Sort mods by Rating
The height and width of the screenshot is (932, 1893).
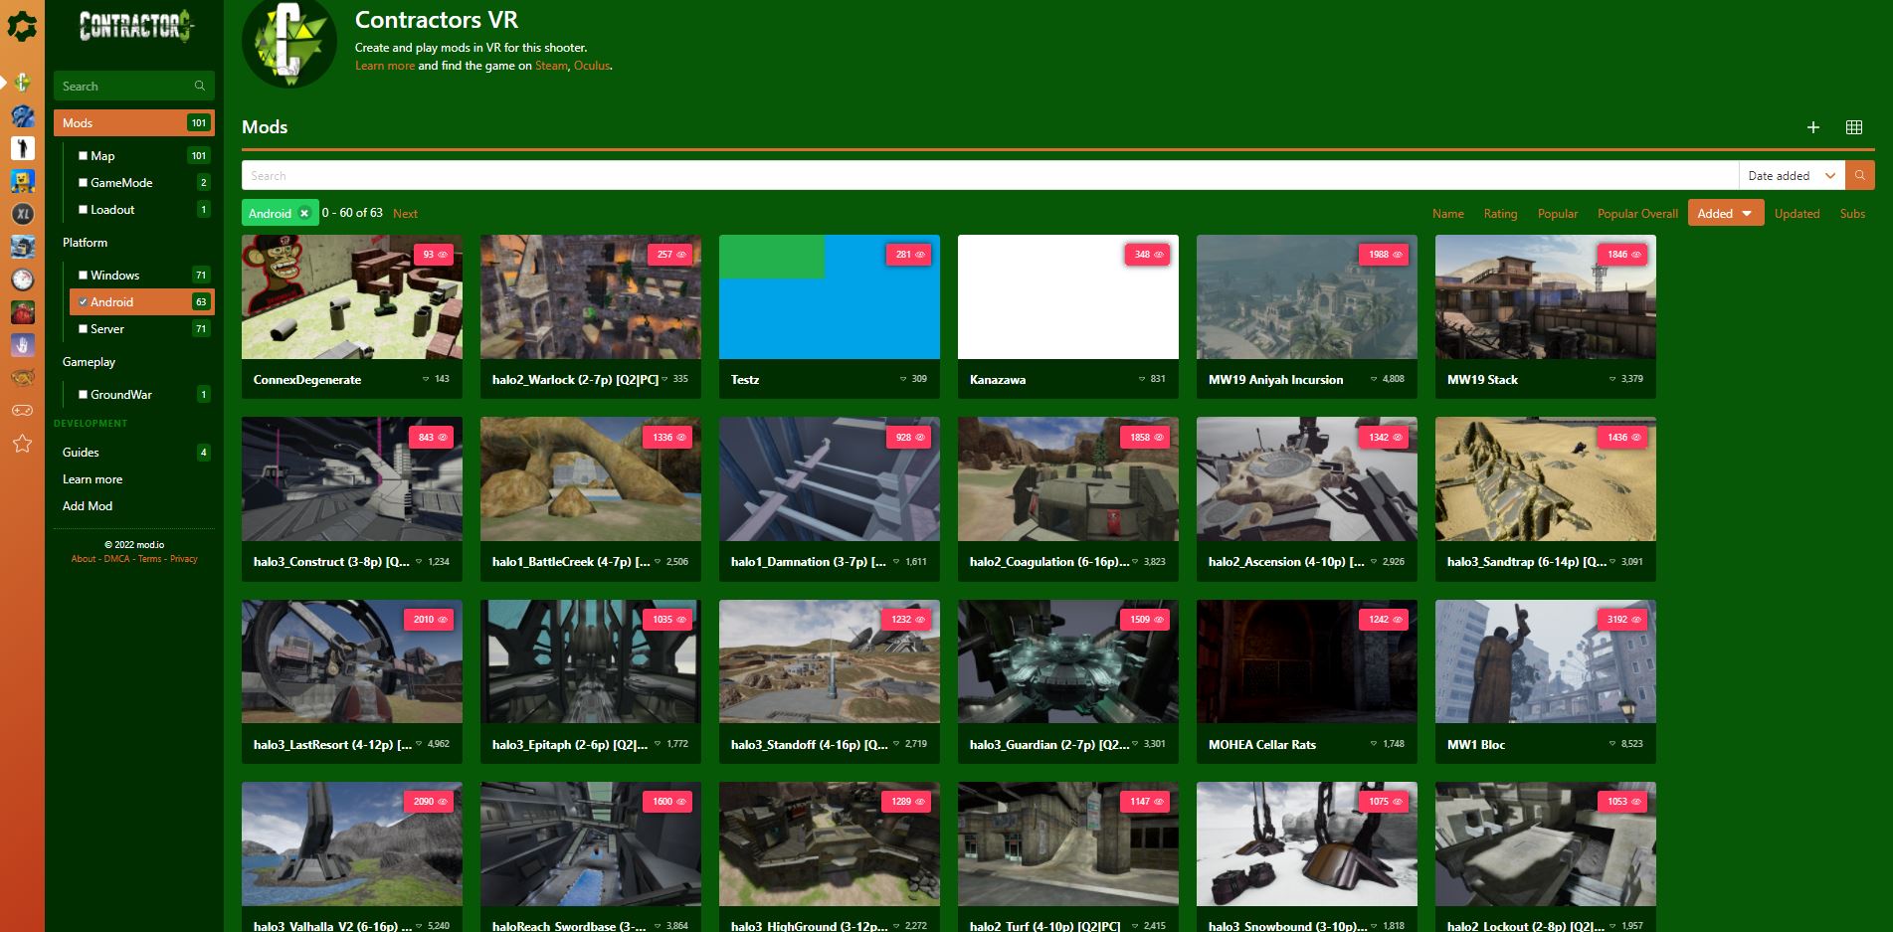coord(1500,214)
